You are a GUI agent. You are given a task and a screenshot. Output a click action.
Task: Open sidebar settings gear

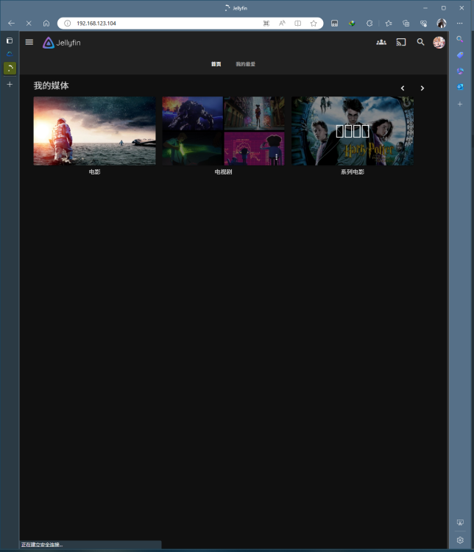(x=460, y=540)
